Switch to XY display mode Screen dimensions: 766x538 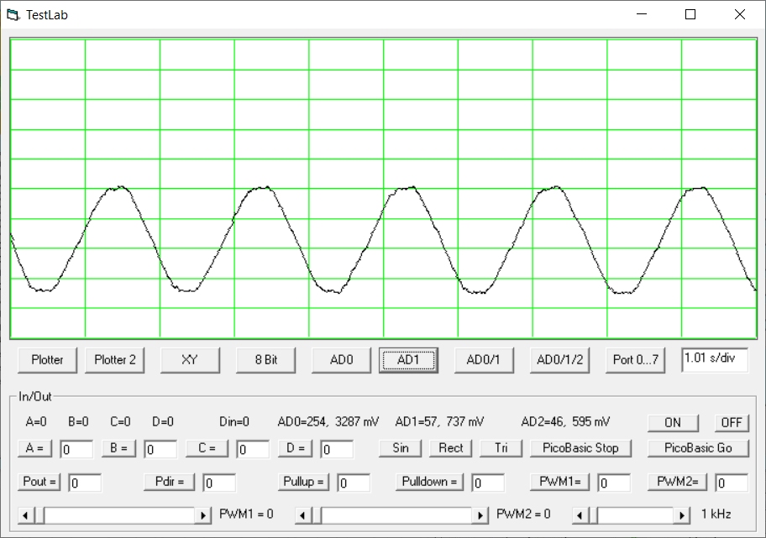point(190,359)
